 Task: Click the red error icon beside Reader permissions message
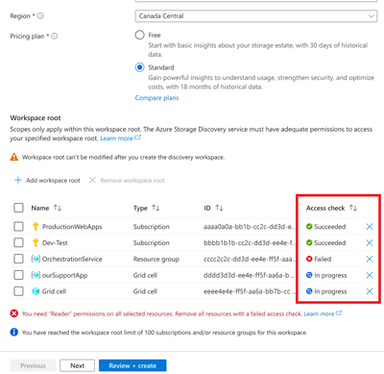pyautogui.click(x=14, y=313)
